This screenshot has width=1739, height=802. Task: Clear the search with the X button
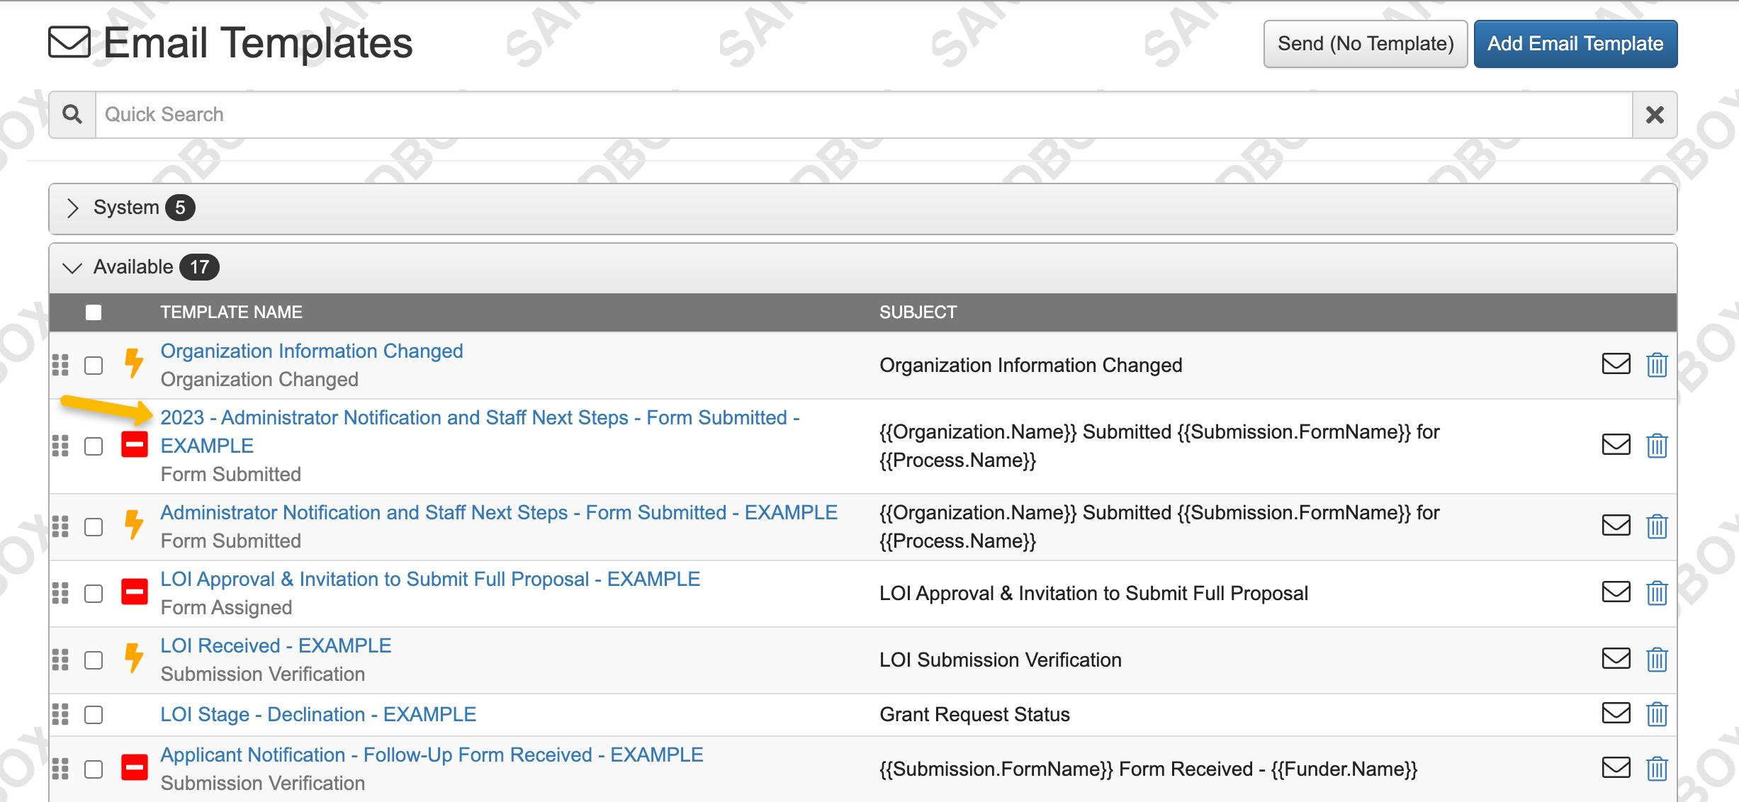[1654, 114]
